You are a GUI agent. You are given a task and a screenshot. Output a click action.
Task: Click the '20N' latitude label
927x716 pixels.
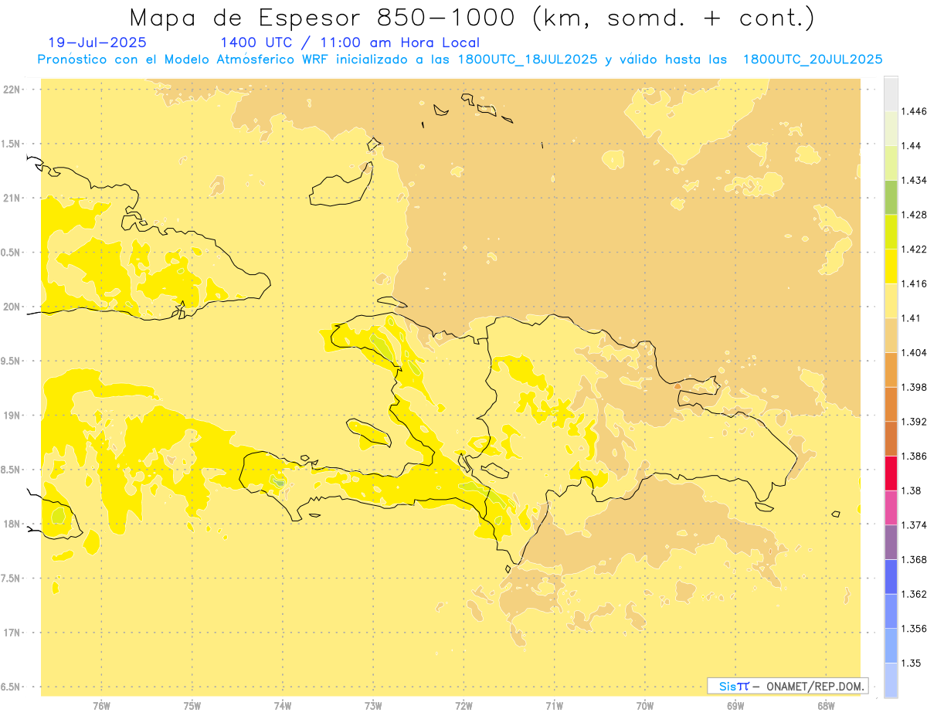[12, 307]
